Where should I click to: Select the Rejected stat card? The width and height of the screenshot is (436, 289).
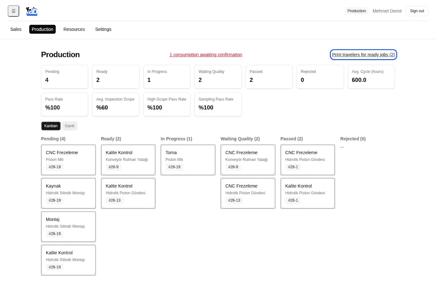(320, 77)
